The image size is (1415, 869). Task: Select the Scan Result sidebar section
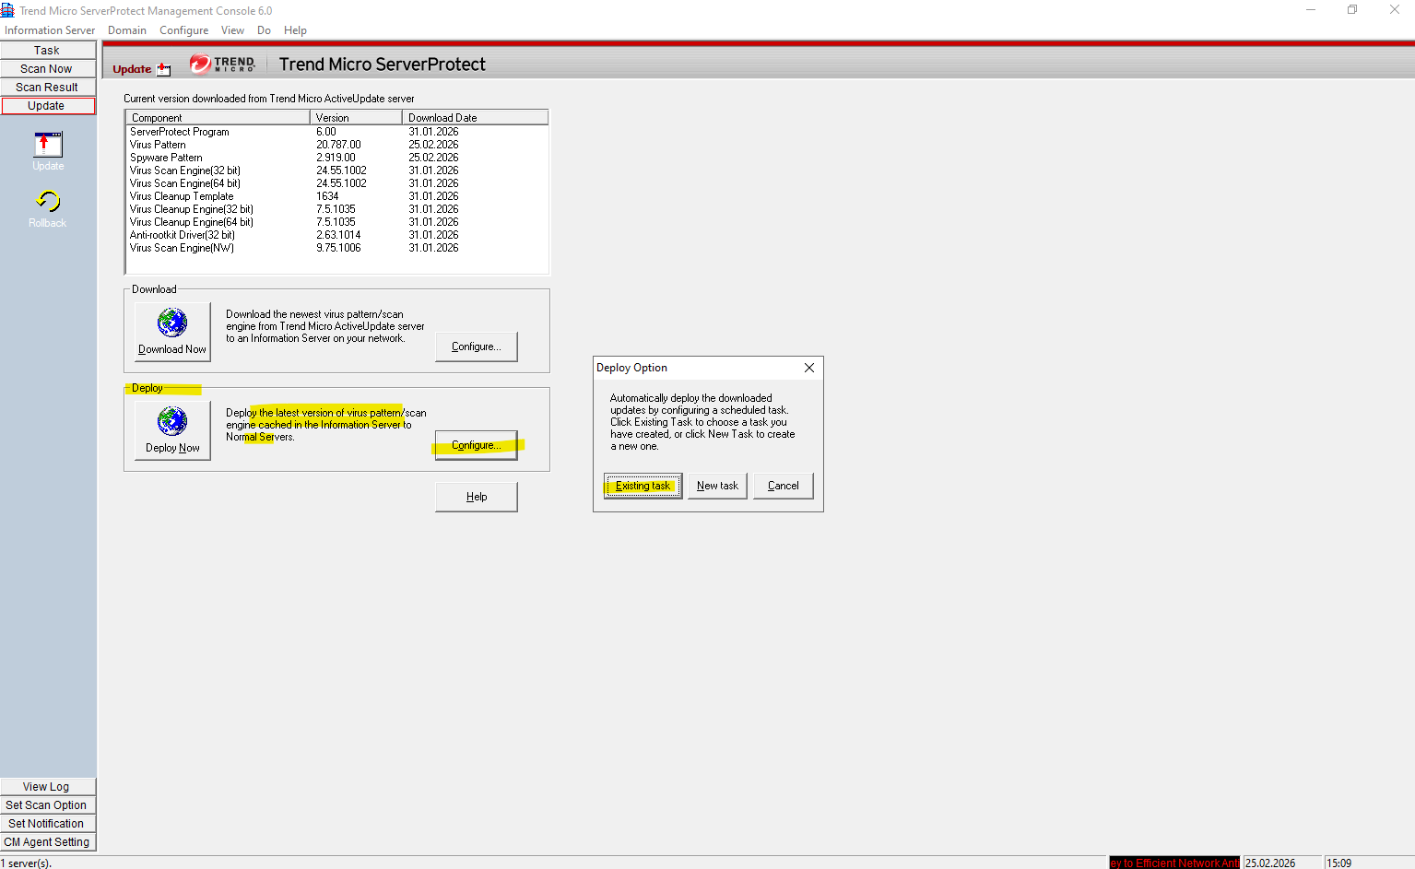tap(47, 88)
